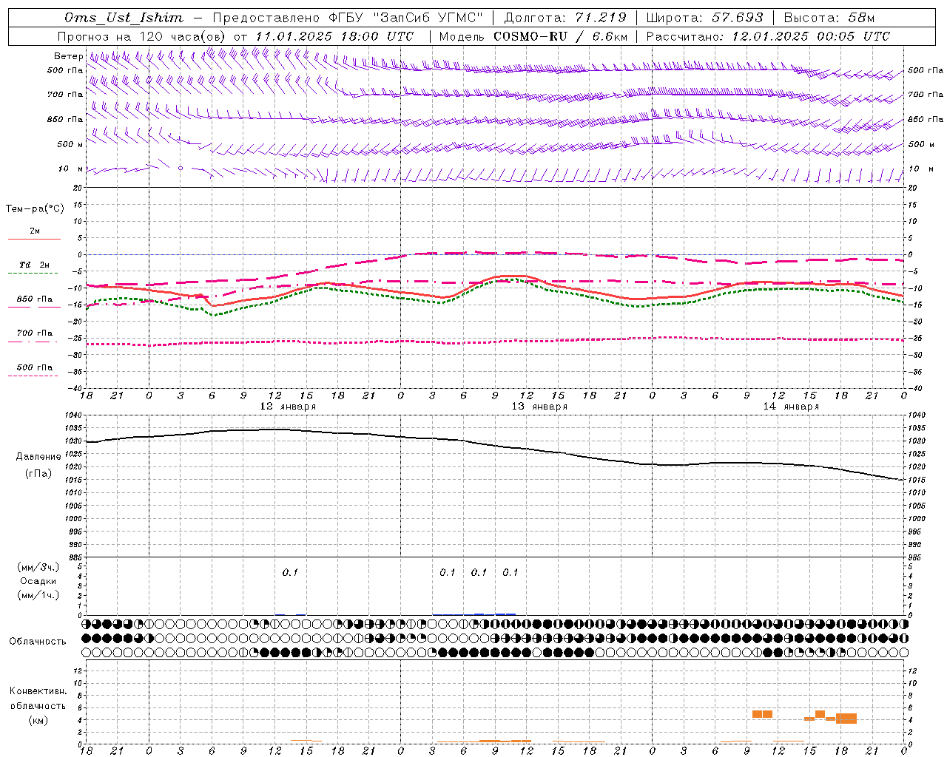Click the Тем-ра(°C) axis title

point(35,208)
